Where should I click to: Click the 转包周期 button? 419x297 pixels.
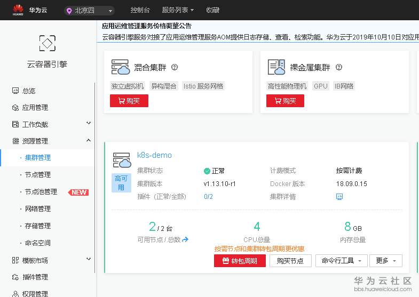(240, 261)
